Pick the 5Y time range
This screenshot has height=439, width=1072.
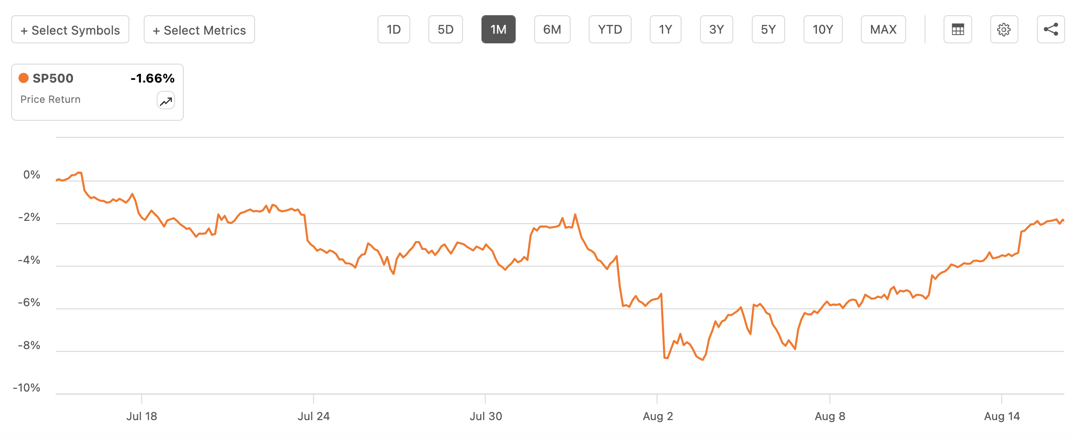click(768, 30)
